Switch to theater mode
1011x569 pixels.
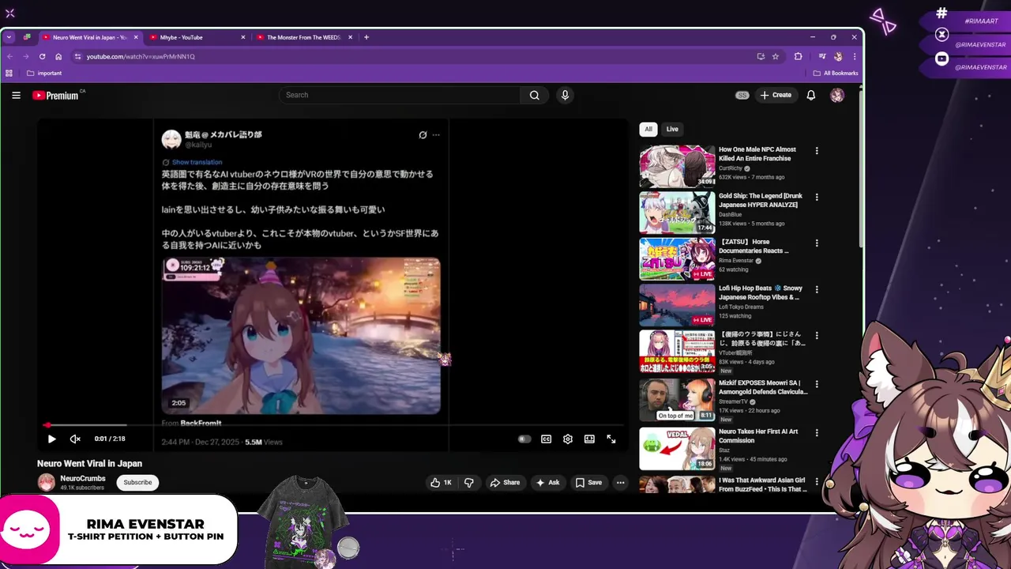click(x=589, y=439)
